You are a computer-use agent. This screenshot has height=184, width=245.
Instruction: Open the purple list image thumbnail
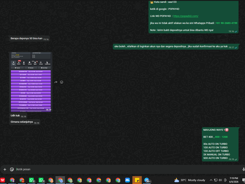click(31, 82)
